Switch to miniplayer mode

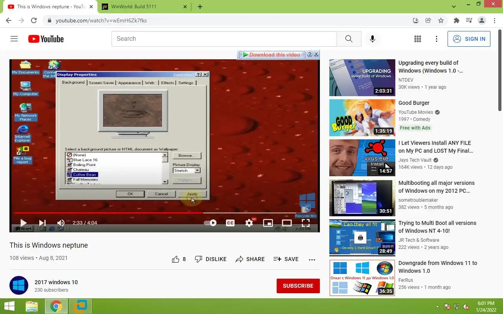point(268,223)
